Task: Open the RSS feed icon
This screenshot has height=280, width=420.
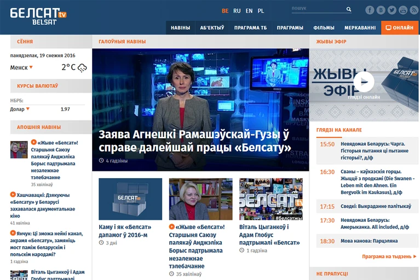Action: [414, 10]
